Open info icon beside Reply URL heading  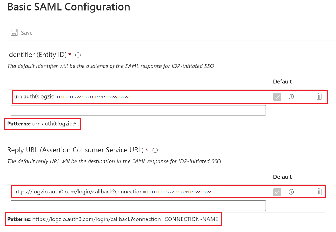155,151
